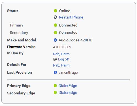Click the Primary Connected green dot
The width and height of the screenshot is (137, 106).
click(56, 25)
